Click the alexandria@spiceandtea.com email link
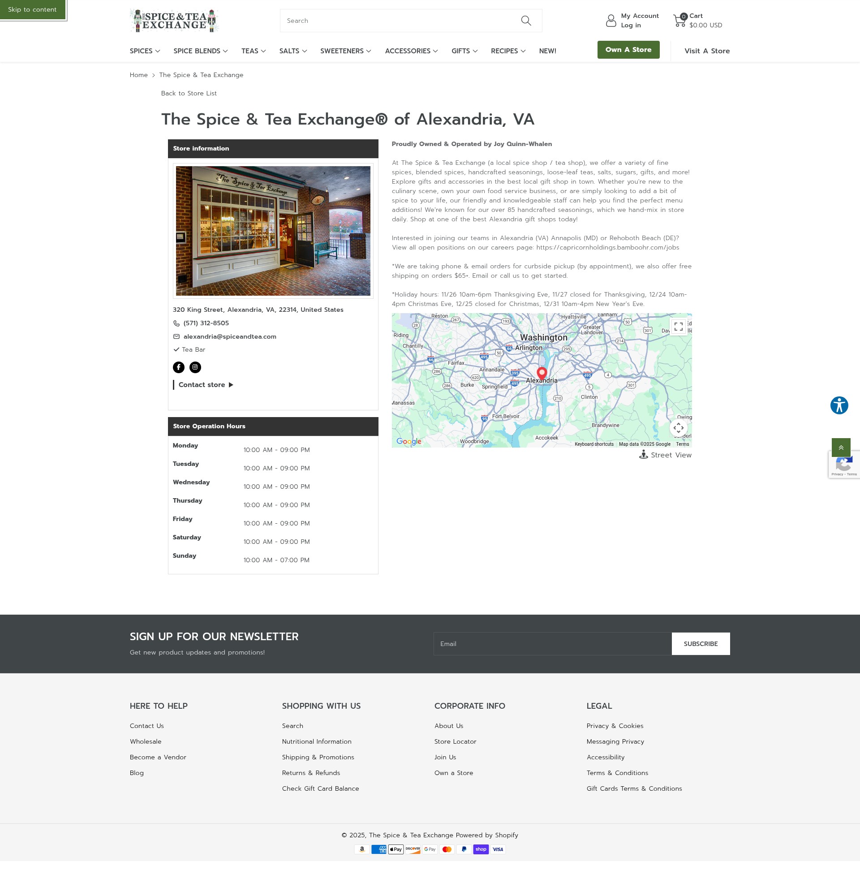 pyautogui.click(x=230, y=336)
